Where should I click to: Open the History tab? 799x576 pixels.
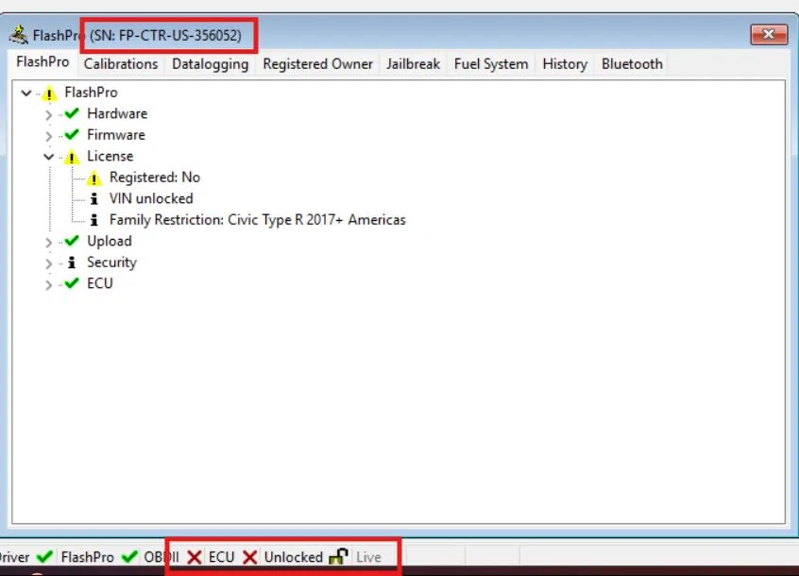pos(565,64)
